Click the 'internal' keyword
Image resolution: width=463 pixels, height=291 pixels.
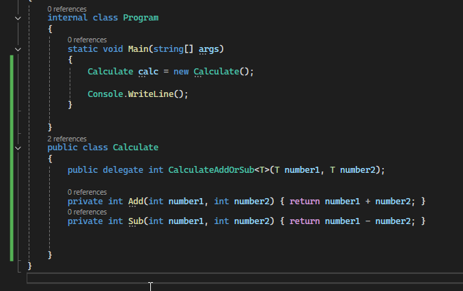coord(68,18)
